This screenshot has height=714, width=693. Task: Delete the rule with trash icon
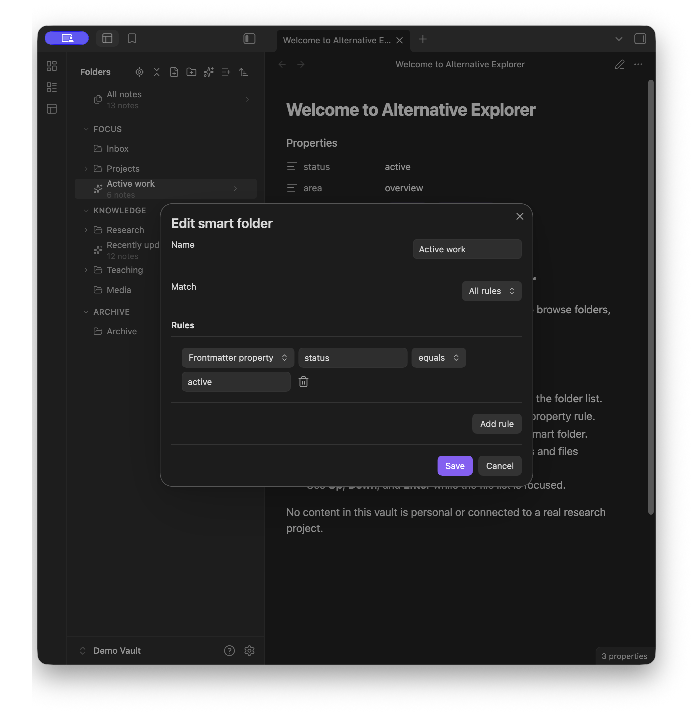[x=303, y=382]
